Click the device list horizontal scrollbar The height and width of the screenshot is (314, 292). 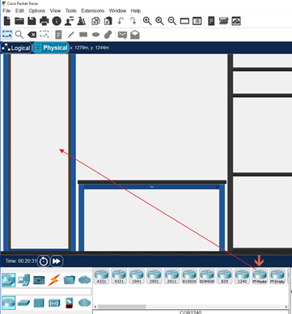point(191,307)
